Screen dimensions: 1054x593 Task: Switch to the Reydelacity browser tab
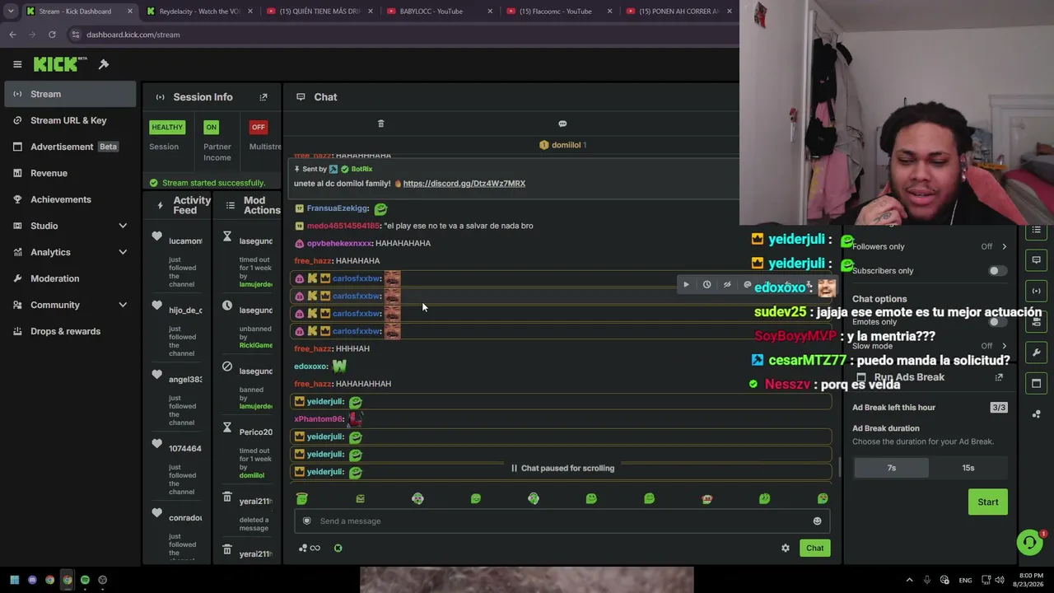pos(200,12)
